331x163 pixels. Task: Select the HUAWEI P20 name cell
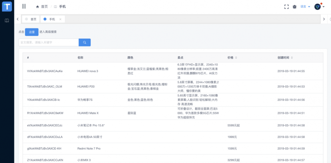[86, 86]
